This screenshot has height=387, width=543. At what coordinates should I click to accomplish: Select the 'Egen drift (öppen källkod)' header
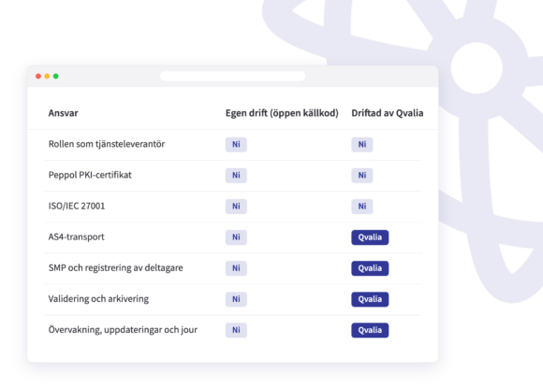pyautogui.click(x=282, y=113)
